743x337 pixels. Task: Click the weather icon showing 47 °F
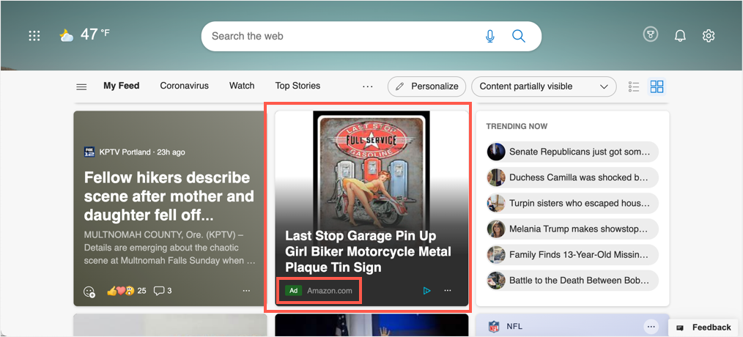(67, 35)
